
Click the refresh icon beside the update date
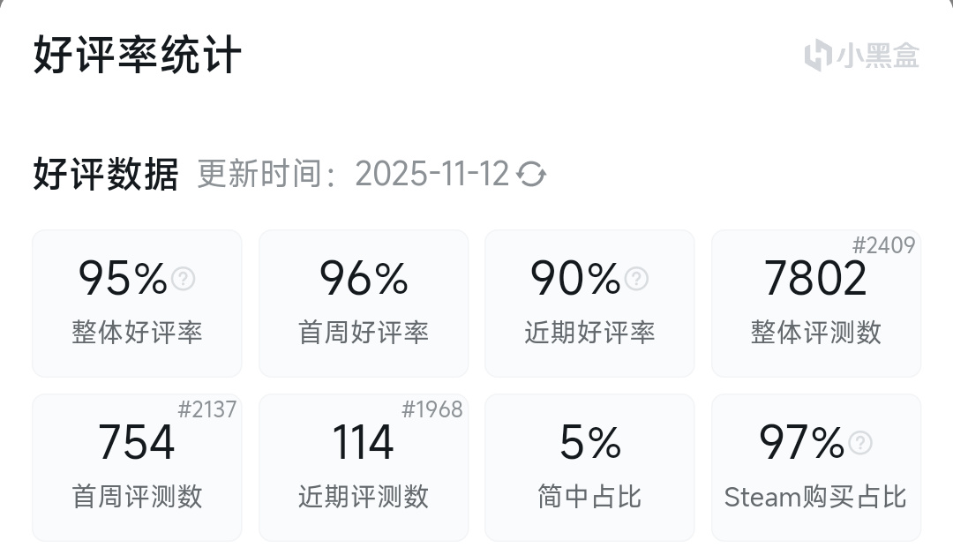531,175
